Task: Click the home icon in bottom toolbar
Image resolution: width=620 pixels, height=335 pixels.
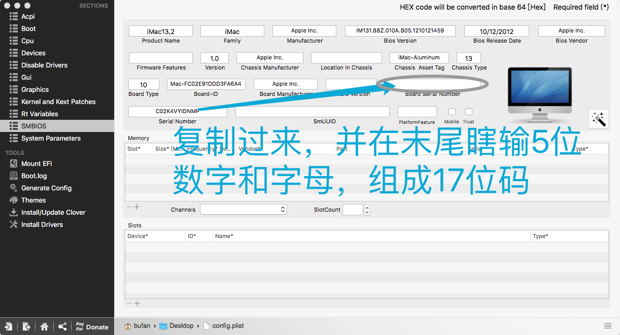Action: [x=45, y=327]
